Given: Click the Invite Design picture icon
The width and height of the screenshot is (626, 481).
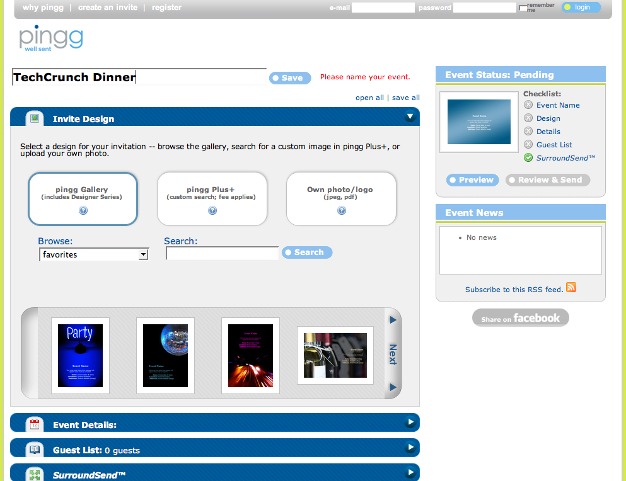Looking at the screenshot, I should click(x=35, y=118).
